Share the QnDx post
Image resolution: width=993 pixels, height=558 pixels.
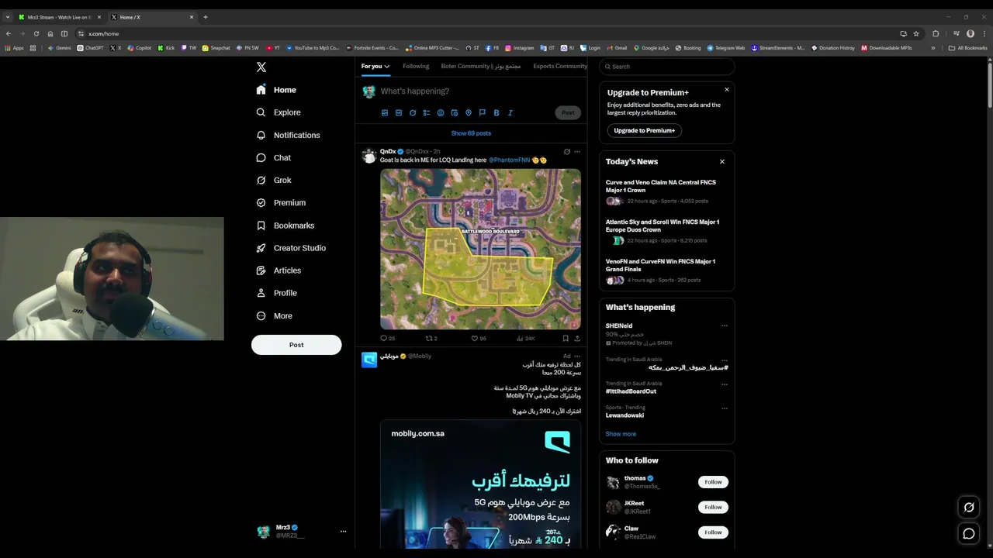tap(577, 339)
